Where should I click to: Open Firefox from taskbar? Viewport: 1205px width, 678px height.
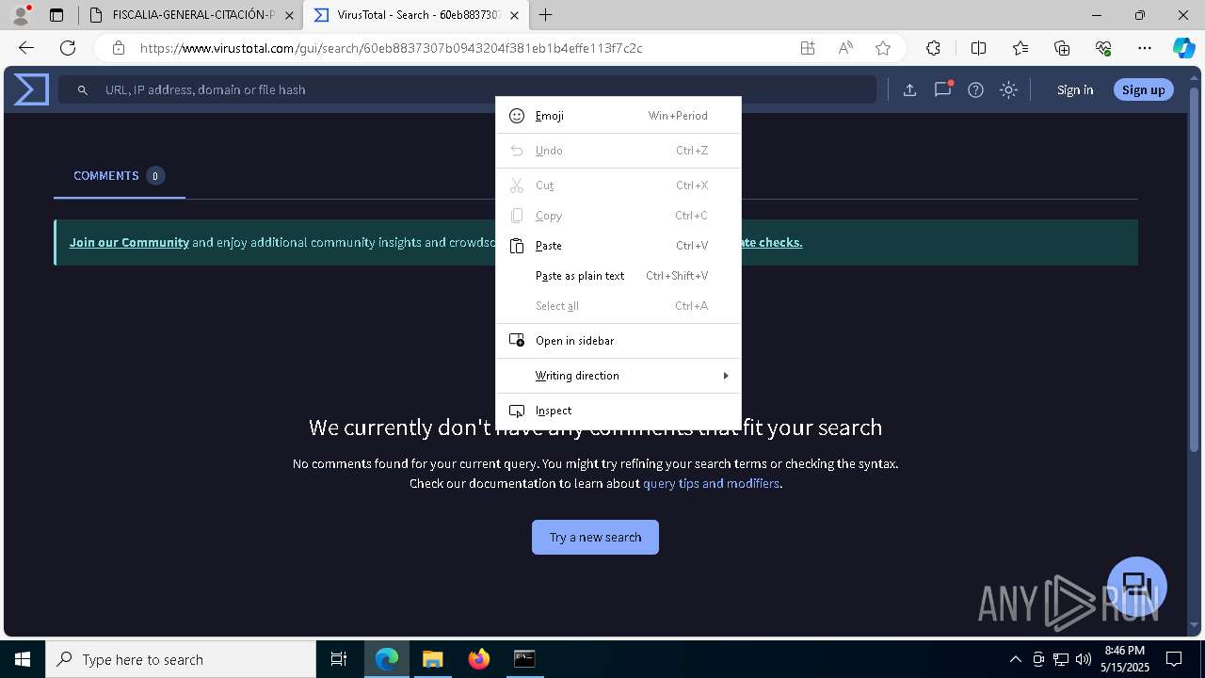478,659
